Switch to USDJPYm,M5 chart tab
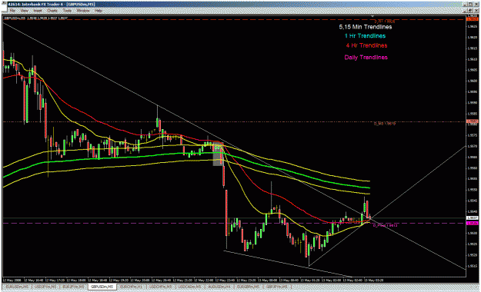Image resolution: width=481 pixels, height=292 pixels. pyautogui.click(x=45, y=287)
